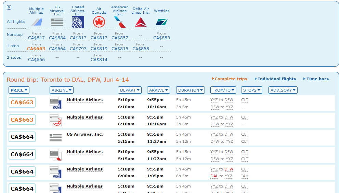Viewport: 341px width, 193px height.
Task: Filter by Nonstop row label
Action: tap(15, 35)
